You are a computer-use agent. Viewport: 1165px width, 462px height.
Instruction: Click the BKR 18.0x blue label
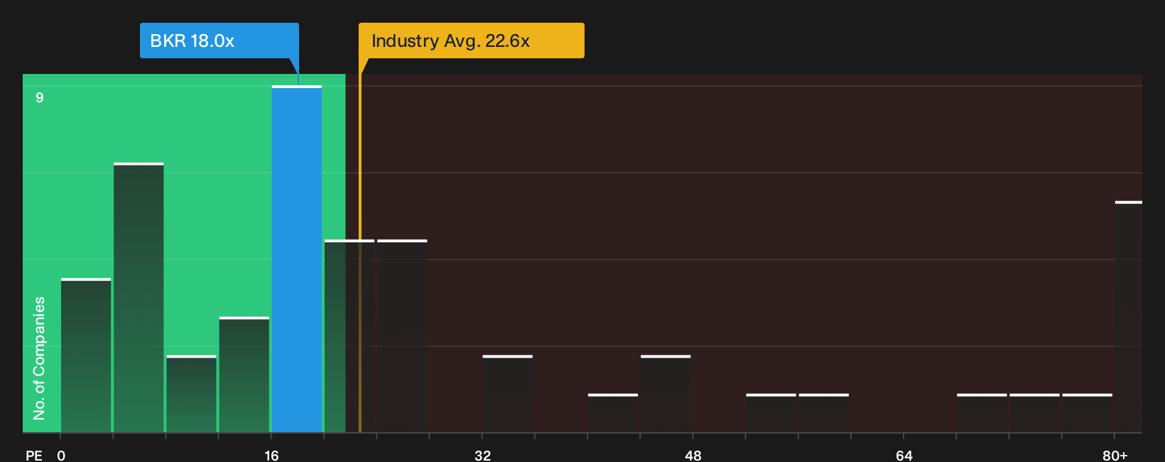click(219, 41)
